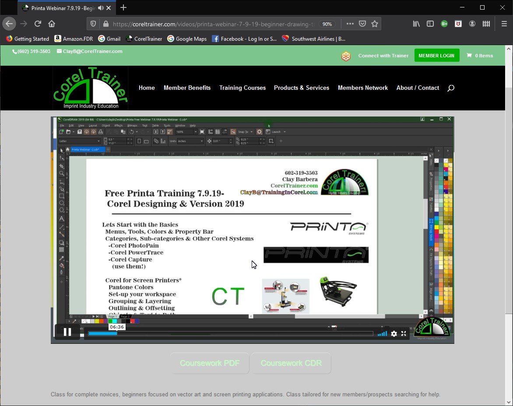Click the site search magnifier icon
This screenshot has height=406, width=513.
point(451,88)
